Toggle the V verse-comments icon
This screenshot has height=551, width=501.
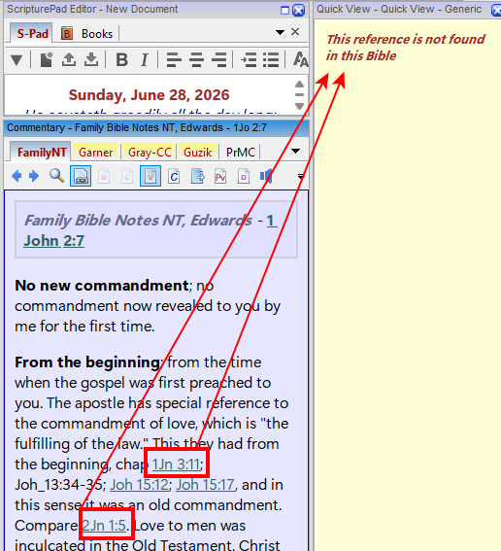[150, 176]
